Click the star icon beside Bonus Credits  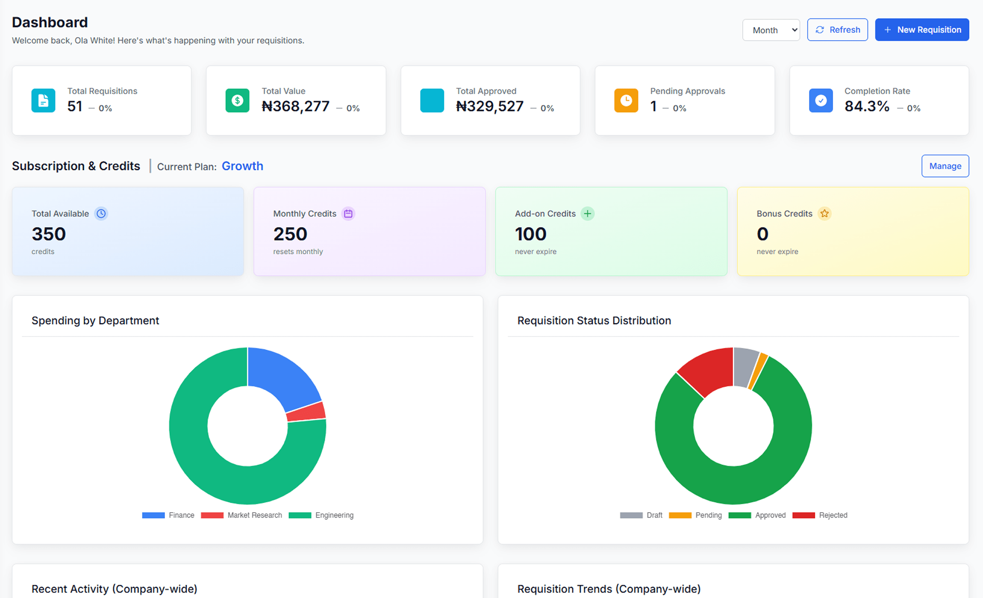coord(825,214)
